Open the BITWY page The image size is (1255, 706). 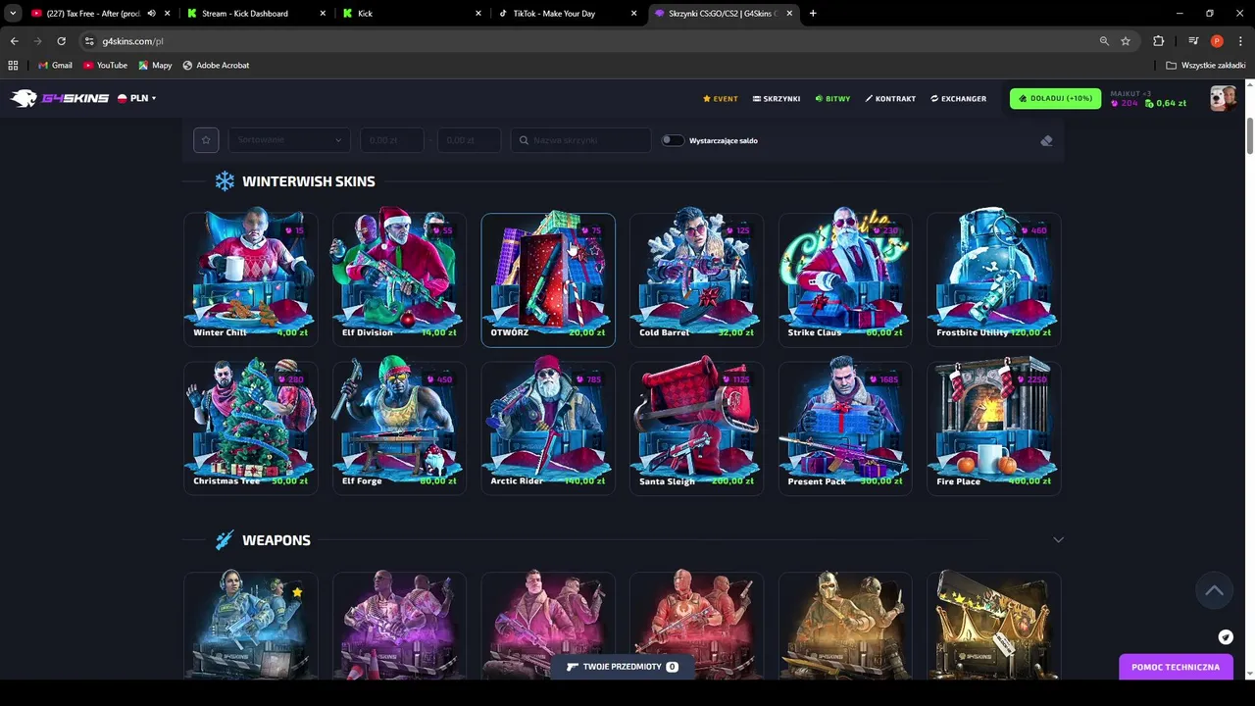pos(832,99)
